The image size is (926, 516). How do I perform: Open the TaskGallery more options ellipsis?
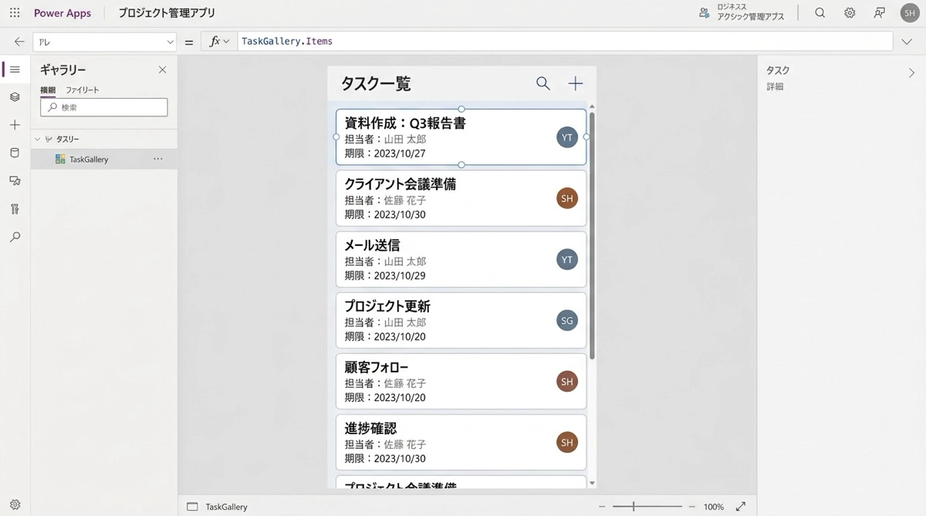click(x=158, y=159)
